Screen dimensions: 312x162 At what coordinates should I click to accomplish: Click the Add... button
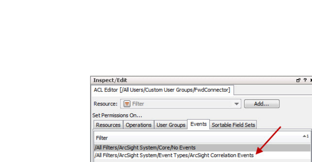pyautogui.click(x=262, y=104)
